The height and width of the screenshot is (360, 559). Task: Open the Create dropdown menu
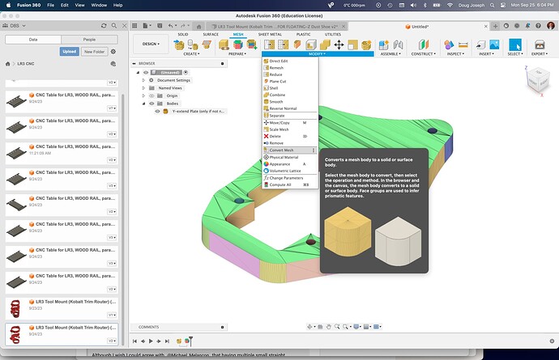[x=191, y=54]
